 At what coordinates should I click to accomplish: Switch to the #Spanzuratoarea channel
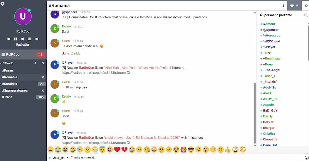pos(23,90)
